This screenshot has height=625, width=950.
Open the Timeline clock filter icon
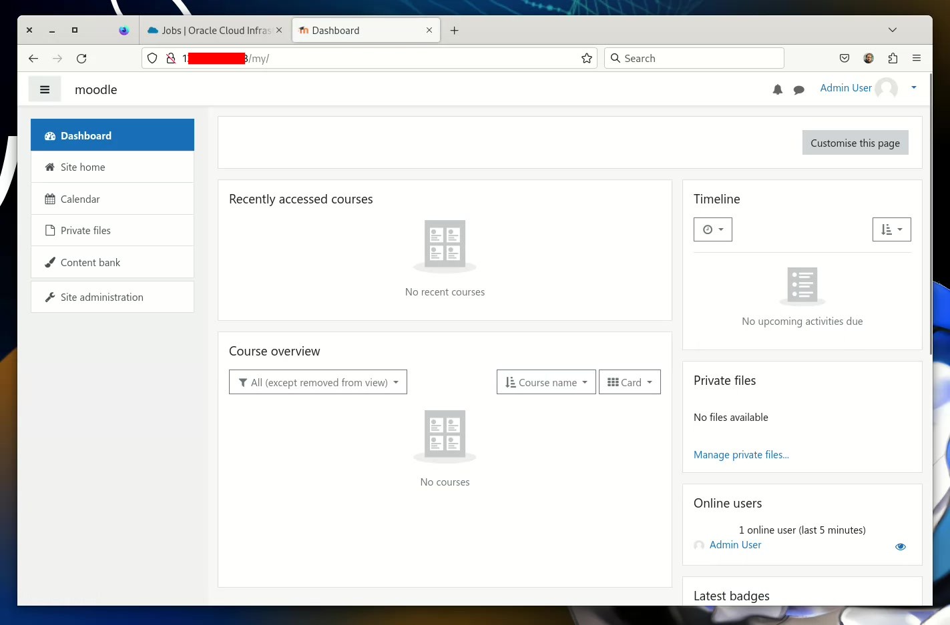tap(712, 229)
